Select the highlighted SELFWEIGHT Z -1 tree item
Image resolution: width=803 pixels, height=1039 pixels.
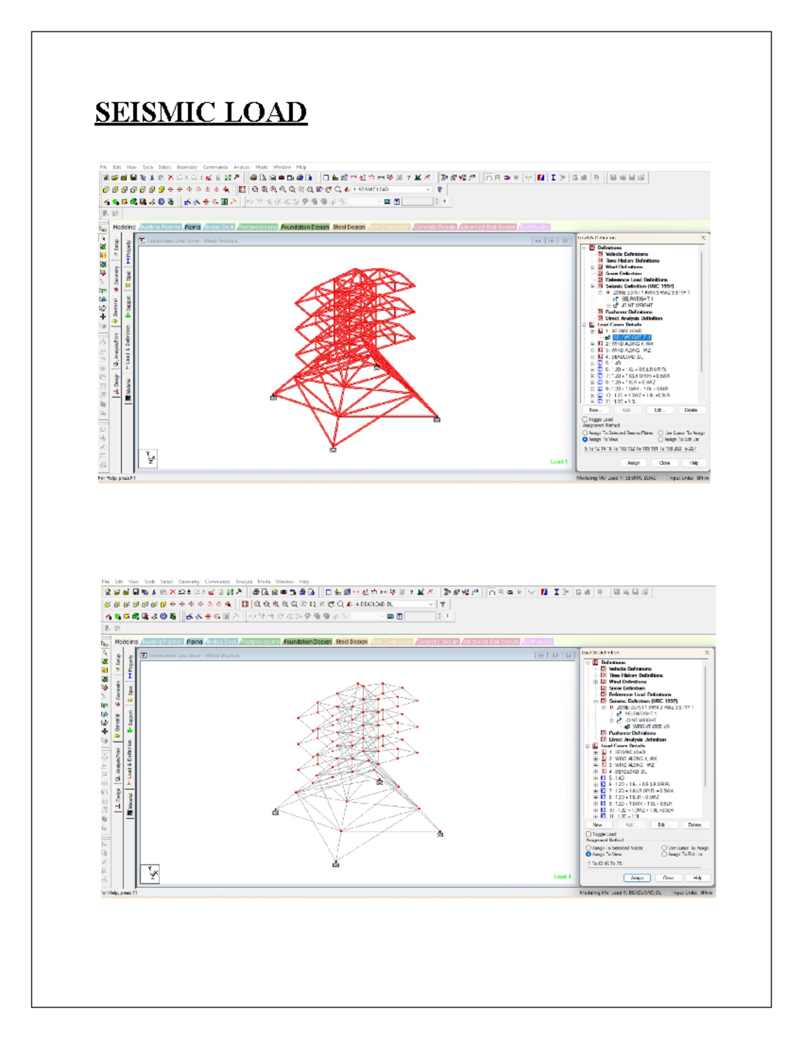click(632, 338)
